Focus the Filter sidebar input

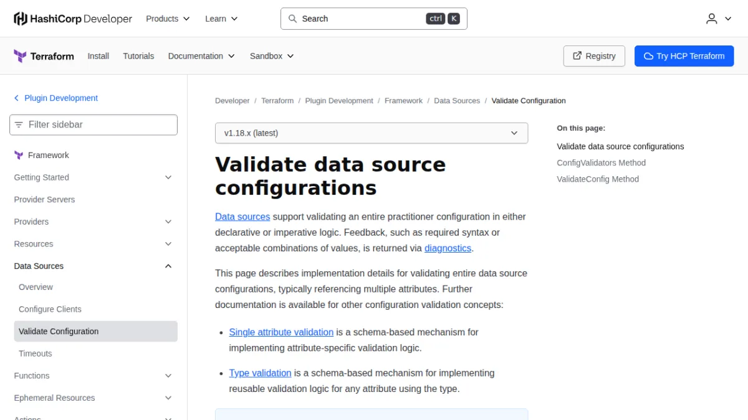93,124
